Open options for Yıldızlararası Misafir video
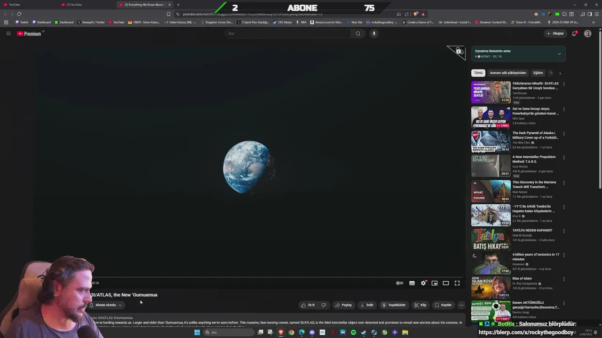The image size is (602, 338). click(564, 84)
